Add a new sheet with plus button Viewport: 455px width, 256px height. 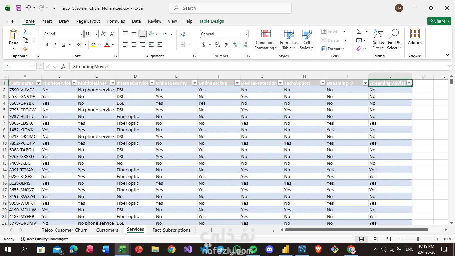(211, 230)
